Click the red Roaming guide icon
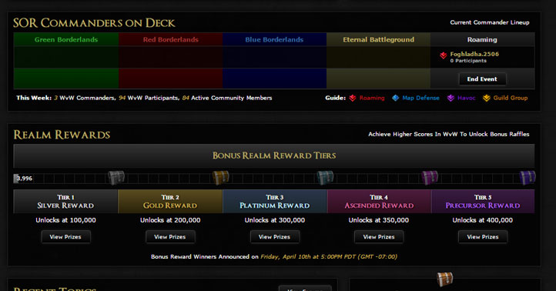 pos(353,98)
